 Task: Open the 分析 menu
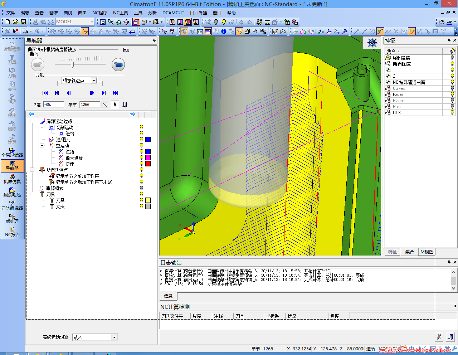click(152, 13)
